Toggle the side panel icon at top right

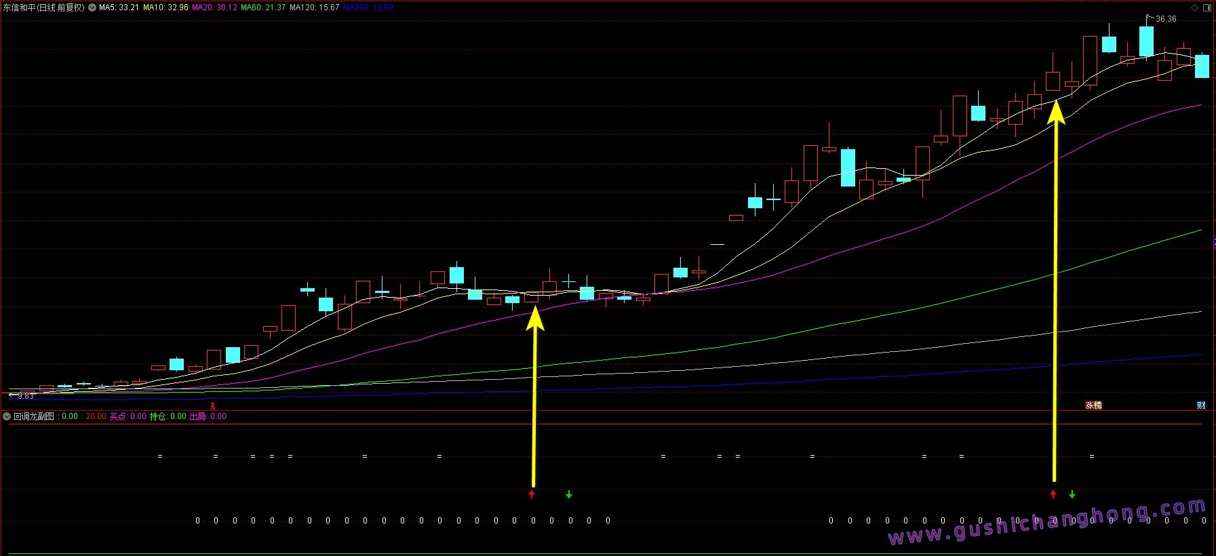[x=1207, y=7]
